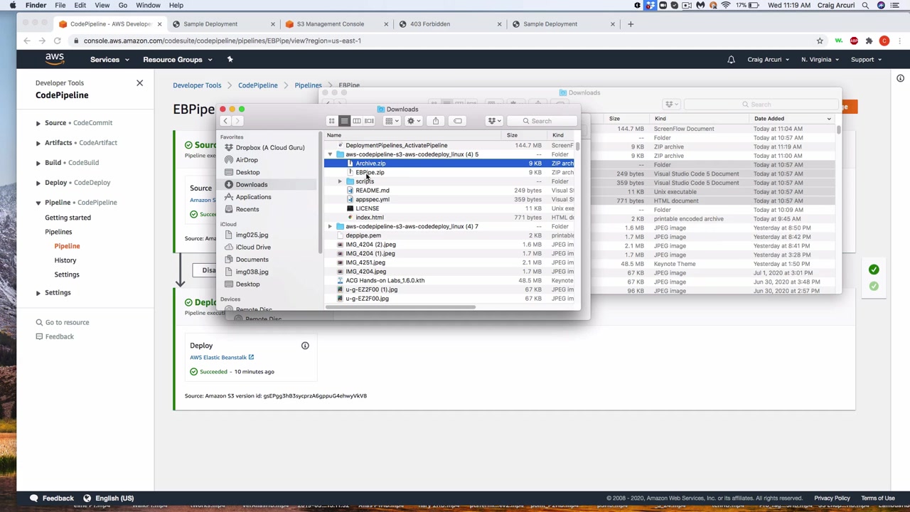The height and width of the screenshot is (512, 910).
Task: Expand the aws-codepipeline linux (4) 7 folder
Action: coord(330,226)
